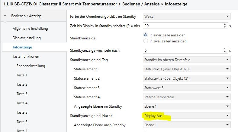Open the Standbyanzeige bei Nacht dropdown
The image size is (238, 132).
coord(186,116)
